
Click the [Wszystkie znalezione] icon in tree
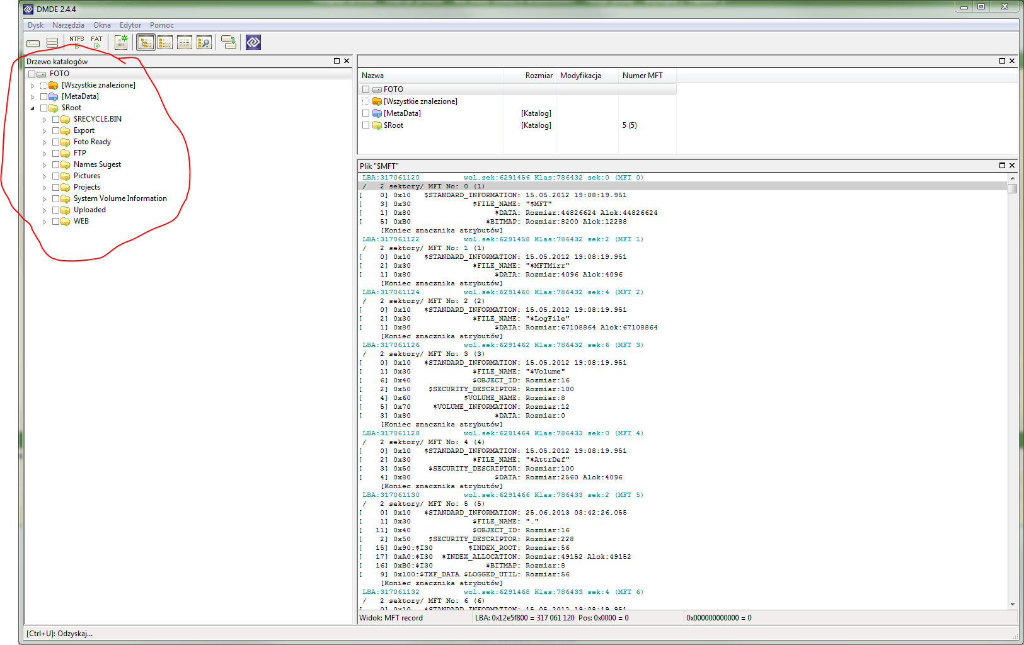pyautogui.click(x=54, y=85)
